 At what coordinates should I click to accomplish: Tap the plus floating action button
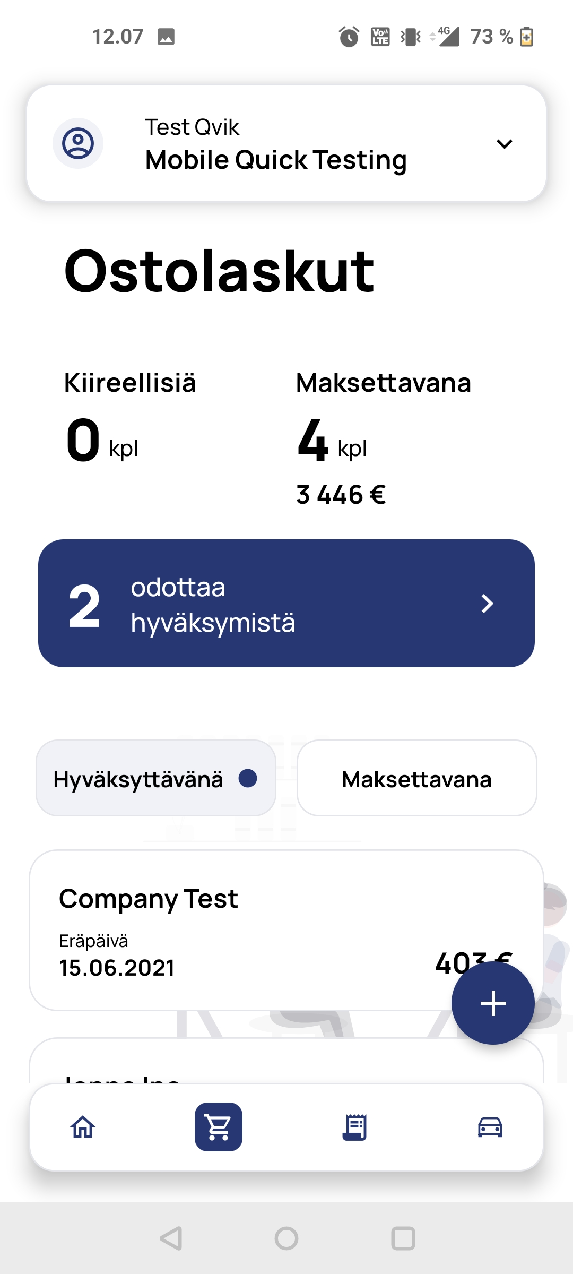coord(493,1003)
